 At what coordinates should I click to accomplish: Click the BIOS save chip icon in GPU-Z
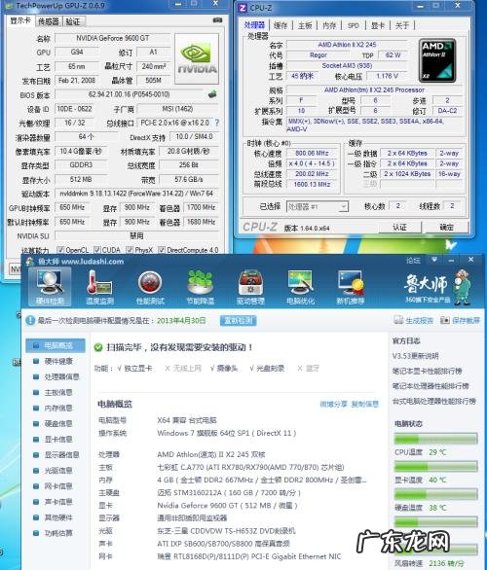tap(212, 94)
